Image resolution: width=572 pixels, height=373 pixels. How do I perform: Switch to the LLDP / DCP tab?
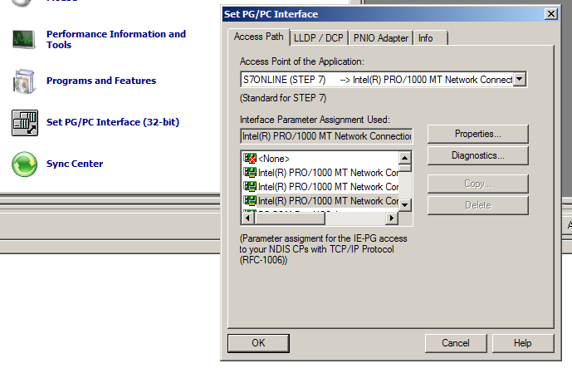319,38
